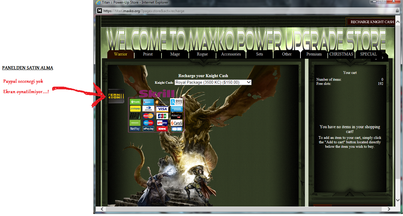Viewport: 403px width, 216px height.
Task: Pick the giropay payment icon
Action: [162, 123]
